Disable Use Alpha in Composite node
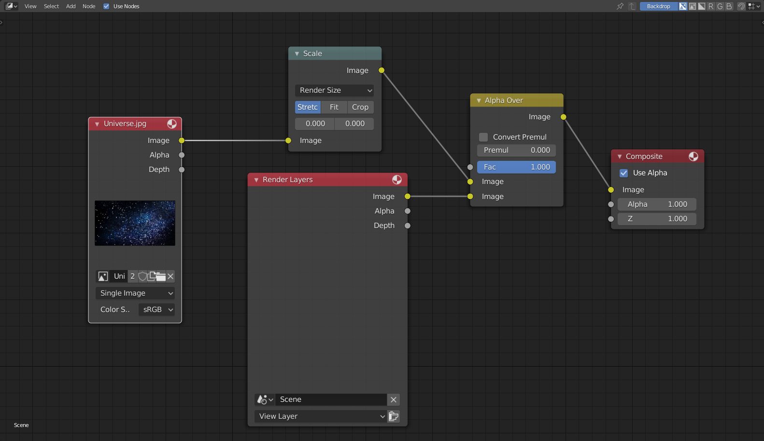Image resolution: width=764 pixels, height=441 pixels. click(624, 173)
